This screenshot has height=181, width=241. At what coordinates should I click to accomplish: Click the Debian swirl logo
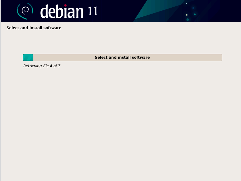25,11
